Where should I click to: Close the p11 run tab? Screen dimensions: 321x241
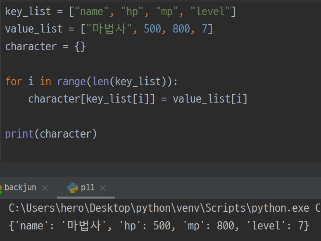point(103,188)
